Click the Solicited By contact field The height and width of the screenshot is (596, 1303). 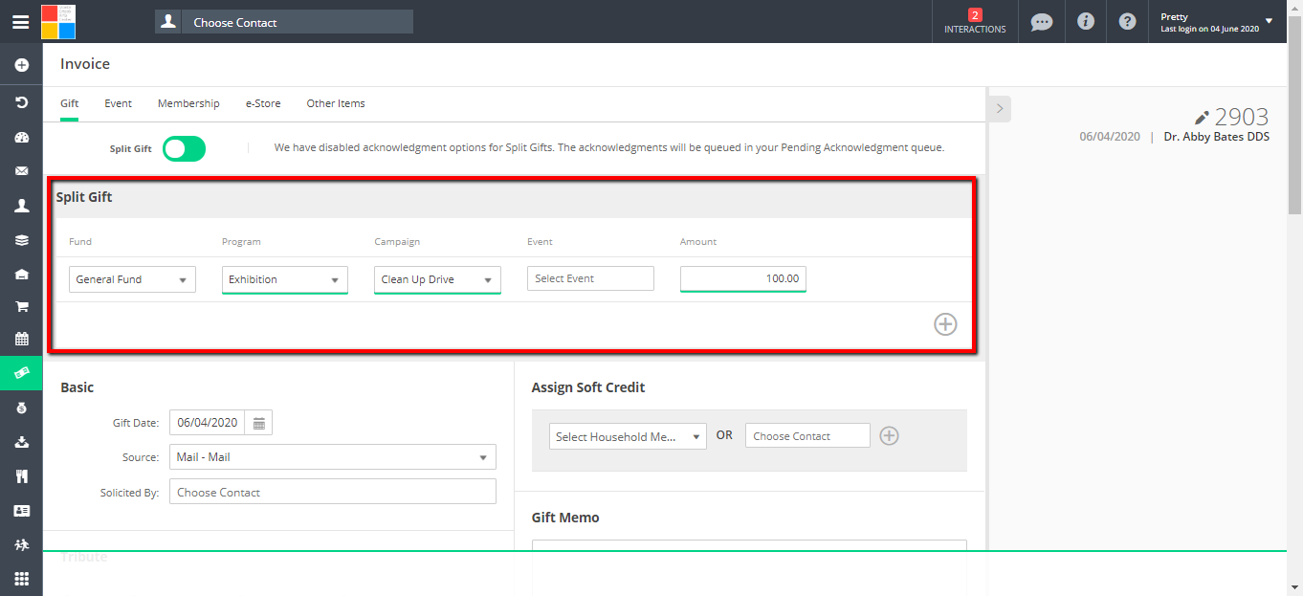(332, 493)
